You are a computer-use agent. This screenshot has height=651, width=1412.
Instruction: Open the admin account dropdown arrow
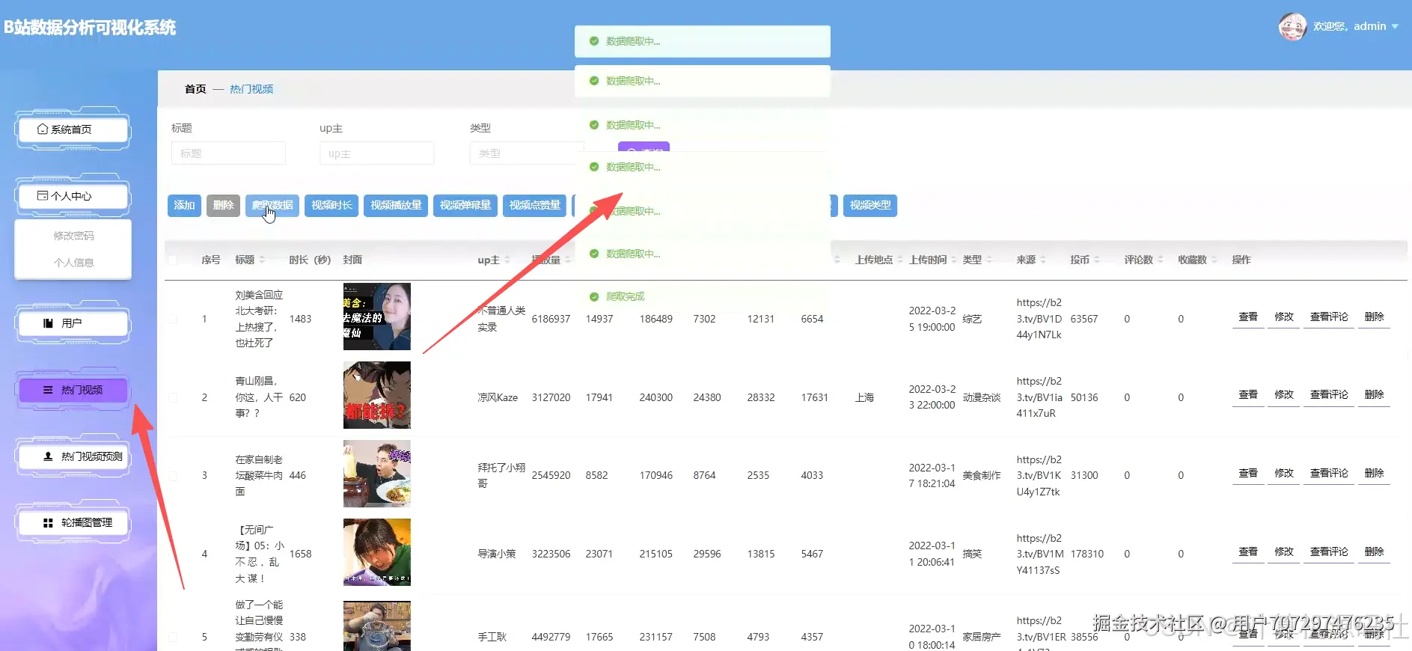[1395, 27]
